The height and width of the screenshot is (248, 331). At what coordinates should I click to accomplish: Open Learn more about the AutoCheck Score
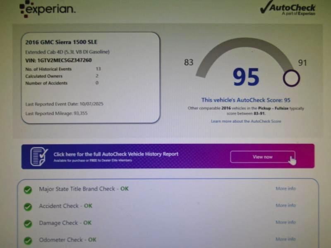(x=246, y=121)
